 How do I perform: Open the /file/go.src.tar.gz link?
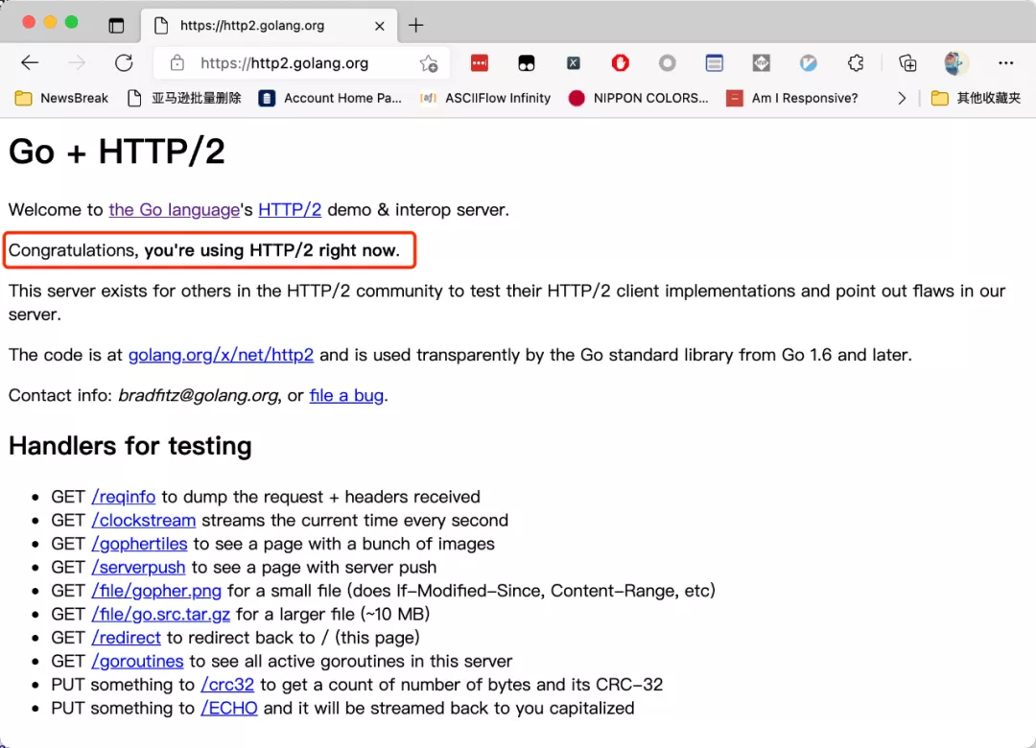pyautogui.click(x=161, y=615)
